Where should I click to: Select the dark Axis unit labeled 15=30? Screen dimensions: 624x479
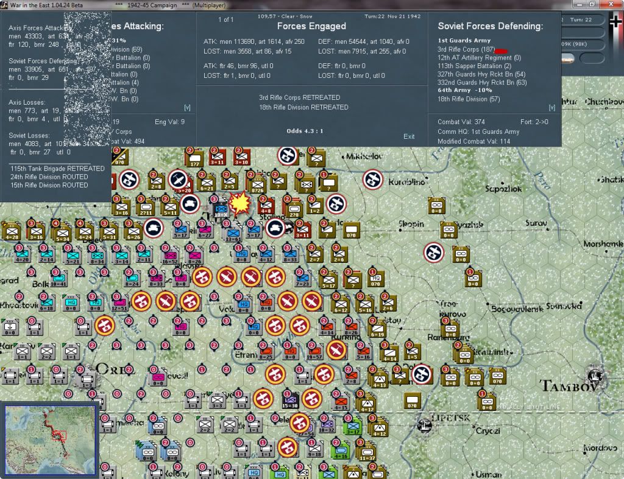289,400
